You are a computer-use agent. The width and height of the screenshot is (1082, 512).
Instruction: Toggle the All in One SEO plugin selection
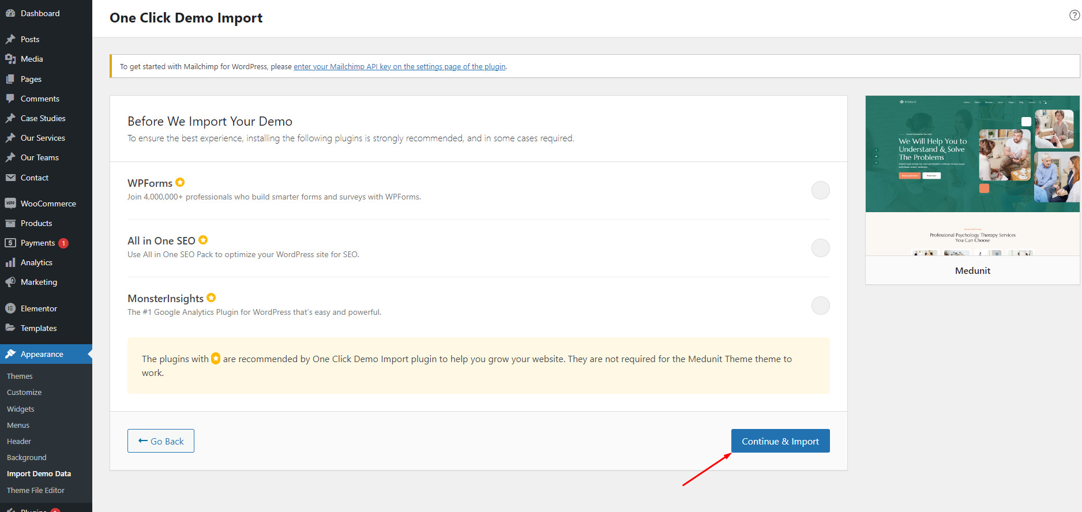[x=821, y=248]
